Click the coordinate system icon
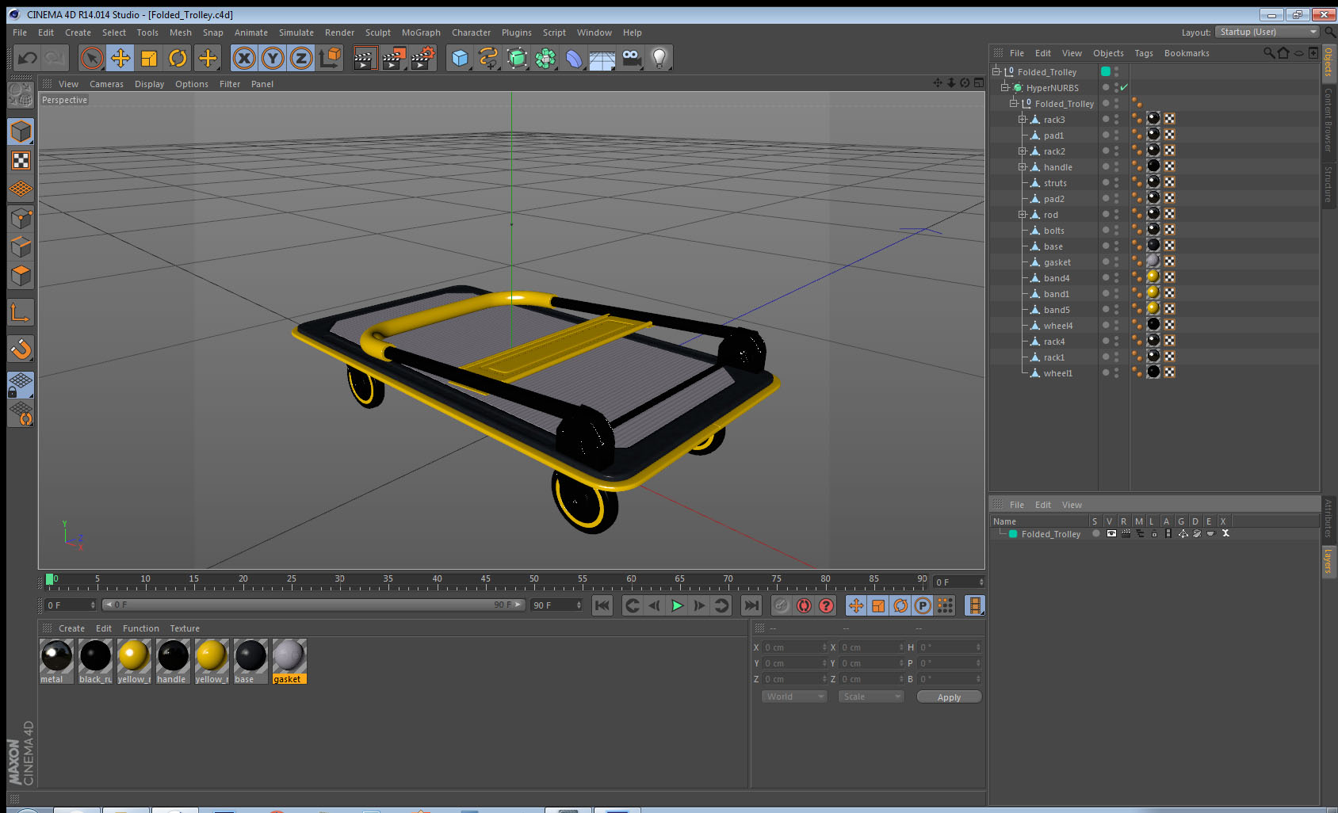This screenshot has height=813, width=1338. pos(330,58)
